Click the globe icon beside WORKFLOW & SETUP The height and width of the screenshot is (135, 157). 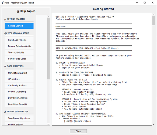6,33
